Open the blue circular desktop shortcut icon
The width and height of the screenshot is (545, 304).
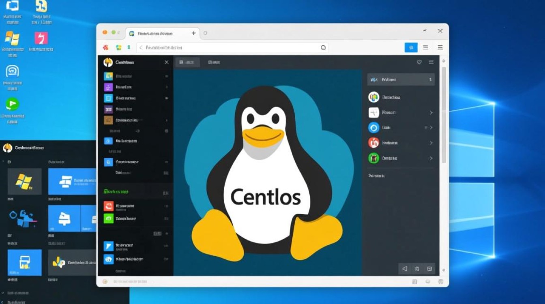click(x=13, y=72)
